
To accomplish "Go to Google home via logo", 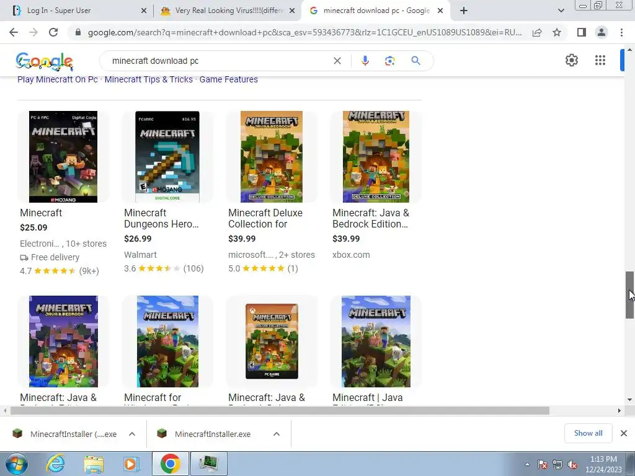I will tap(45, 61).
